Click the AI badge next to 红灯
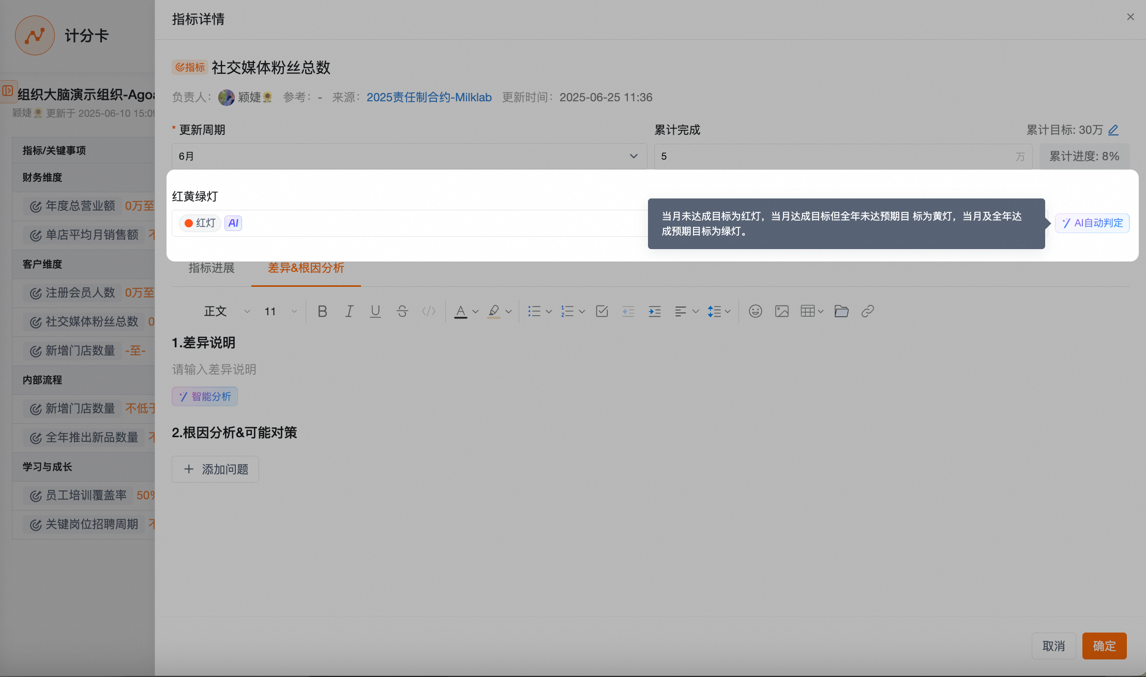 233,223
